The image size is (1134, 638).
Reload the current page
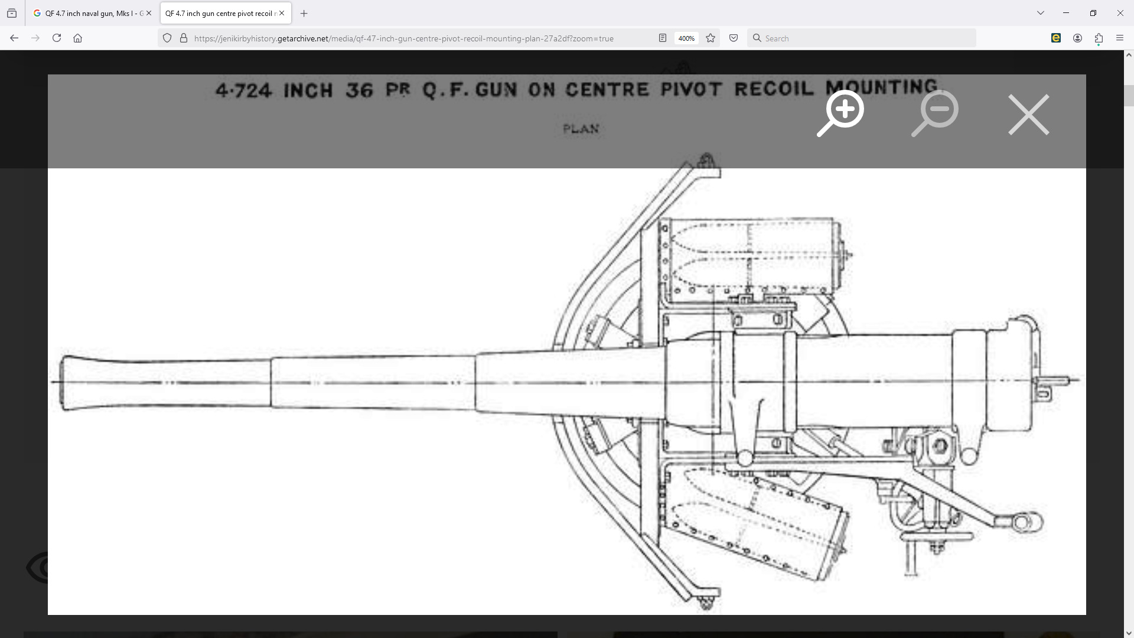coord(57,38)
